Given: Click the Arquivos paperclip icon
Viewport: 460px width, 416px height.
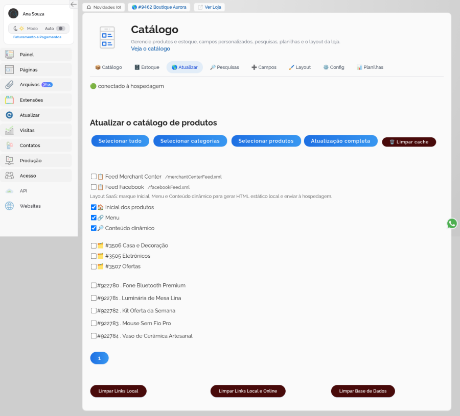Looking at the screenshot, I should pos(9,85).
